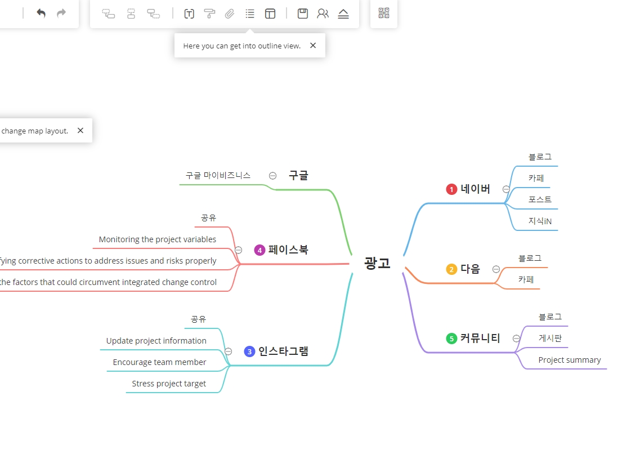Image resolution: width=640 pixels, height=454 pixels.
Task: Collapse the 다음 branch
Action: coord(496,269)
